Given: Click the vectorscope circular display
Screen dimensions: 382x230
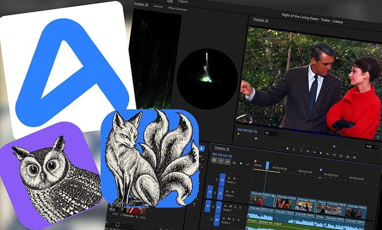Looking at the screenshot, I should click(207, 79).
